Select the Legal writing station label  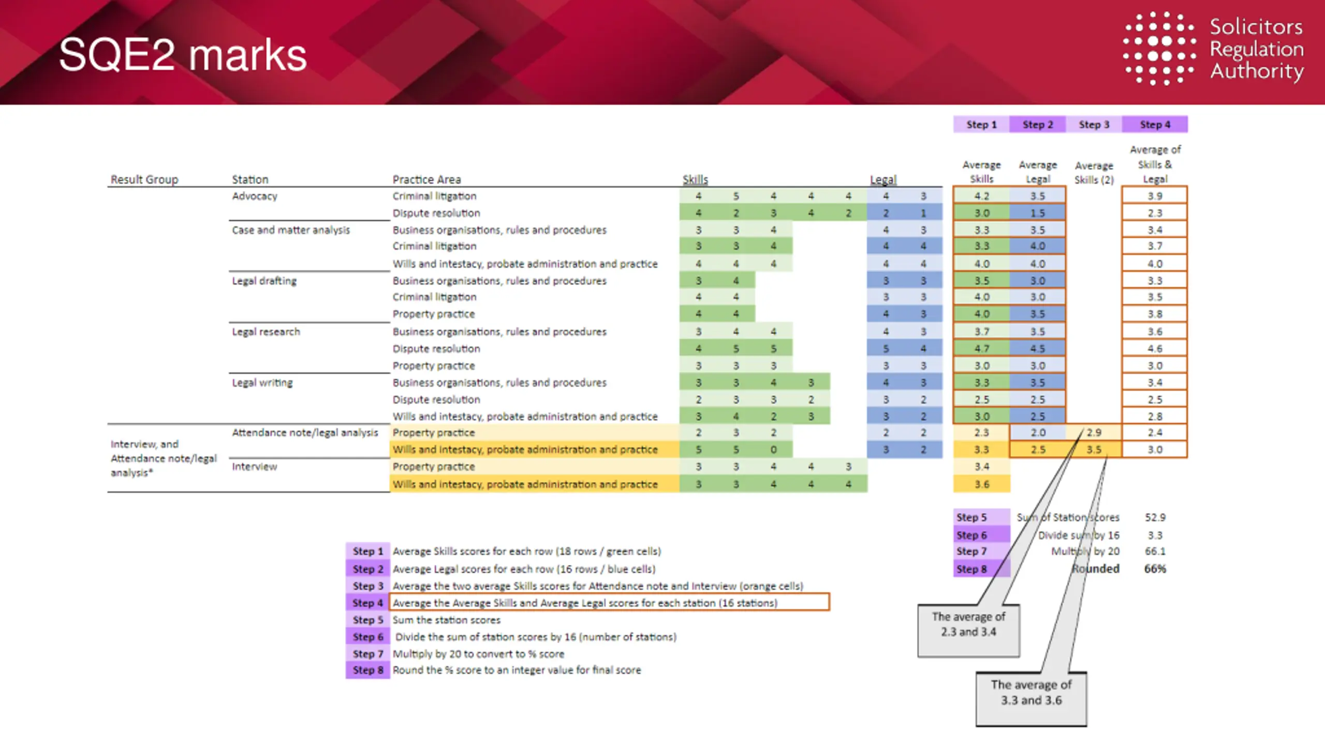point(262,382)
